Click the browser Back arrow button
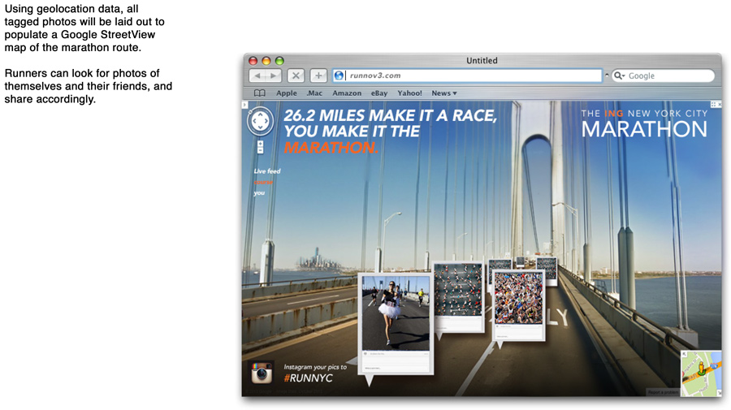The height and width of the screenshot is (410, 731). (x=257, y=76)
